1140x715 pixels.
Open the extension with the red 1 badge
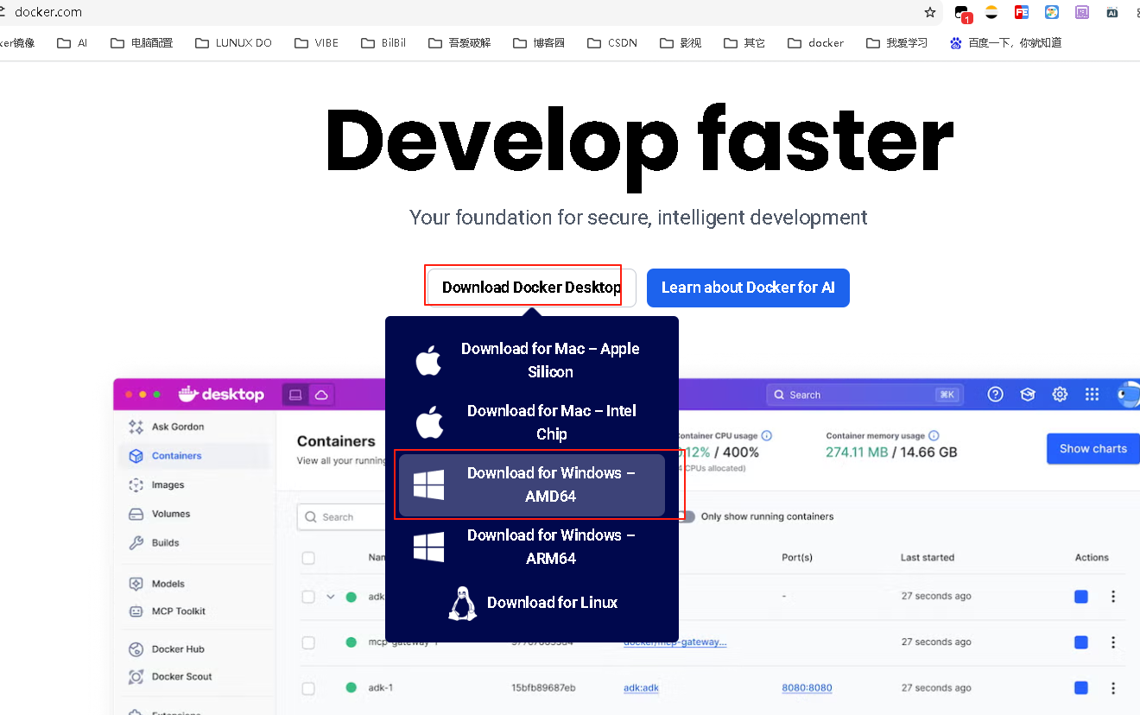(x=962, y=13)
